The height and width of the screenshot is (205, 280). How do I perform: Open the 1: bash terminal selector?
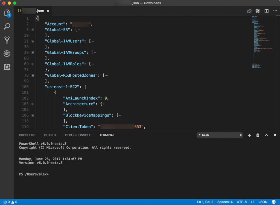[220, 135]
